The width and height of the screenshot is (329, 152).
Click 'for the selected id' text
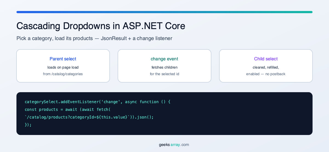[x=164, y=74]
